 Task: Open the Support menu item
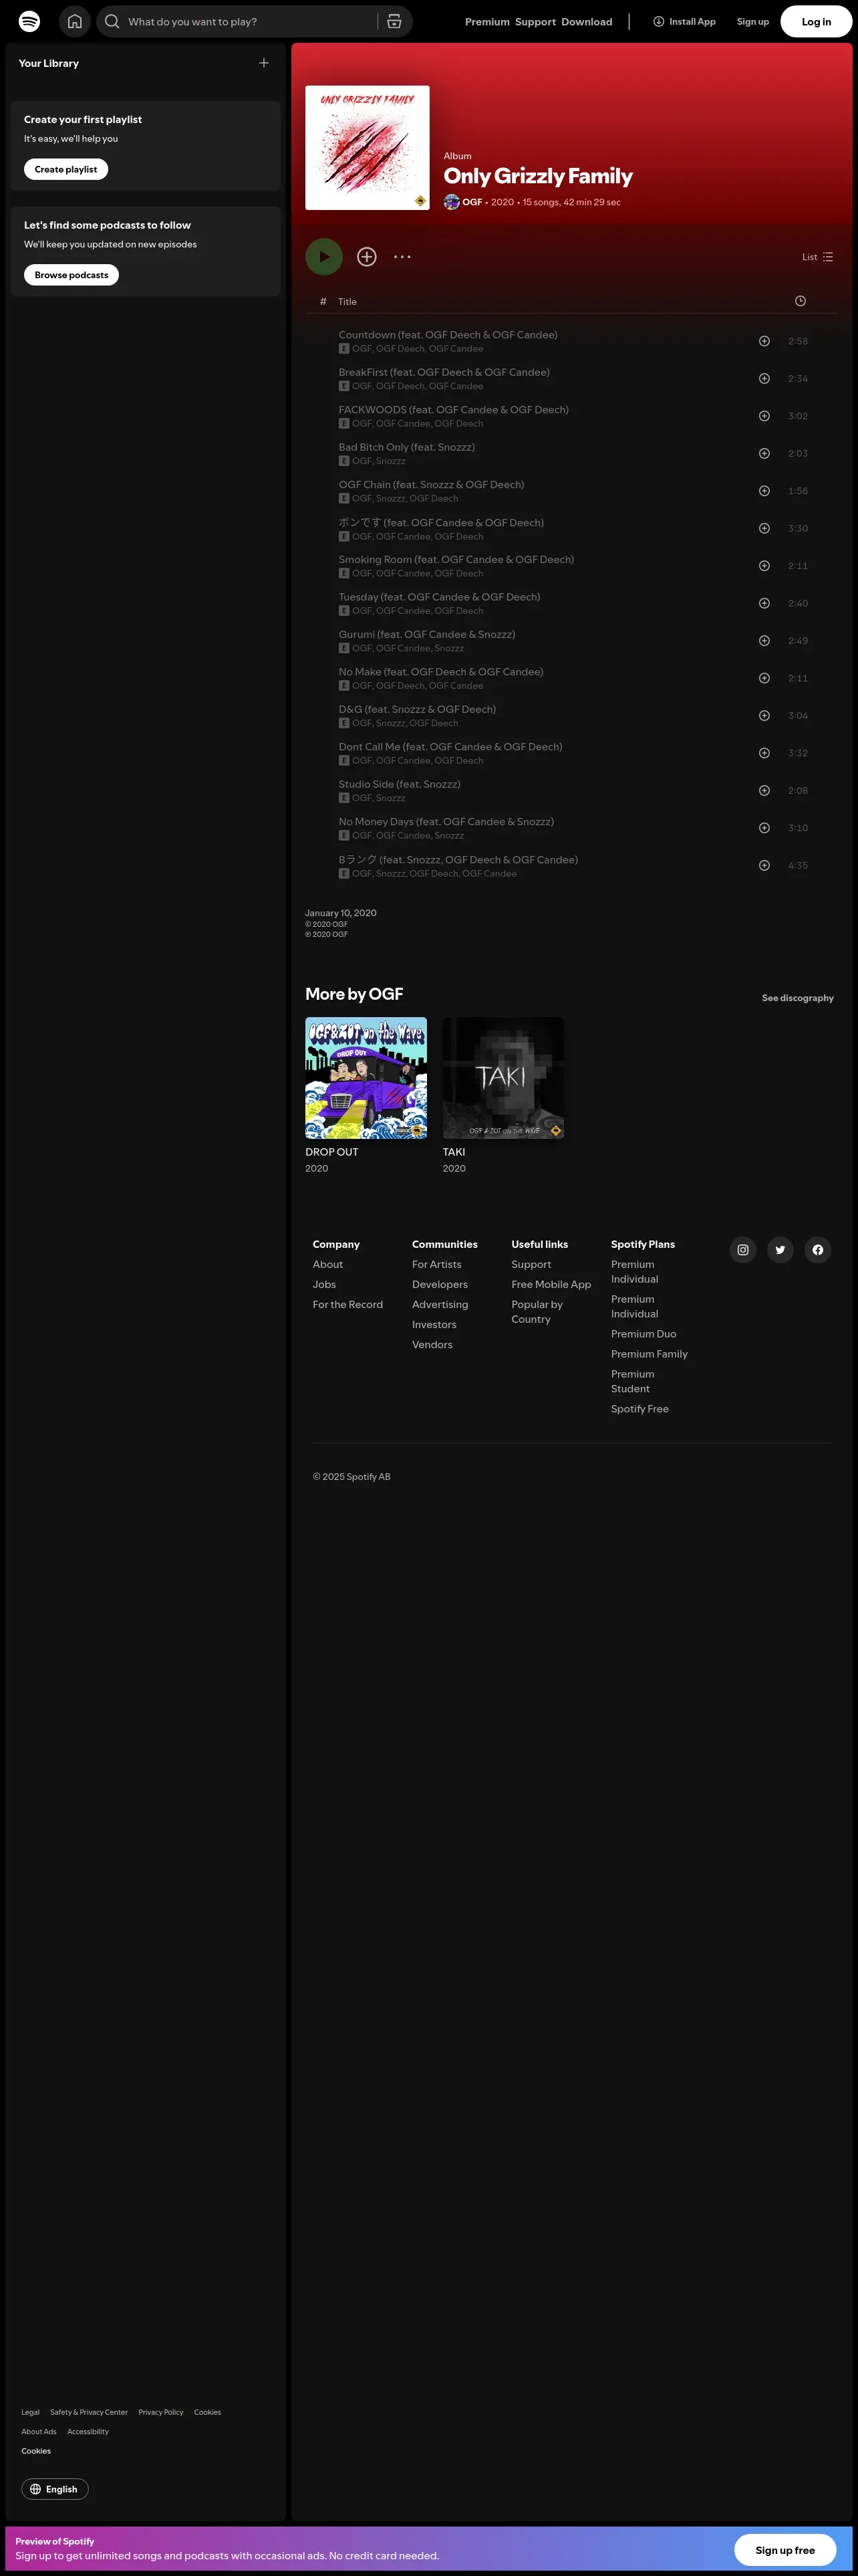point(535,22)
